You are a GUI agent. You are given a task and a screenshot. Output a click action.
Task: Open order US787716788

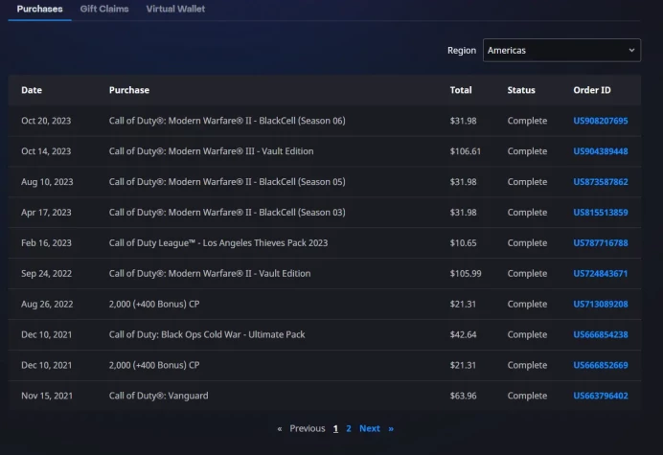point(601,243)
